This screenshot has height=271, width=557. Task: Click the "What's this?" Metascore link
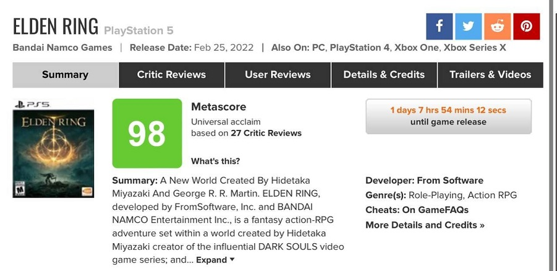point(215,161)
